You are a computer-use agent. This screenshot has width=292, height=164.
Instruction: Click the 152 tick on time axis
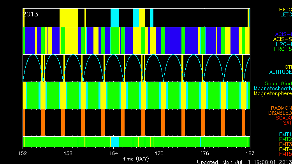tap(23, 153)
